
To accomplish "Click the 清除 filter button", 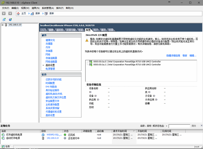I will pos(194,126).
